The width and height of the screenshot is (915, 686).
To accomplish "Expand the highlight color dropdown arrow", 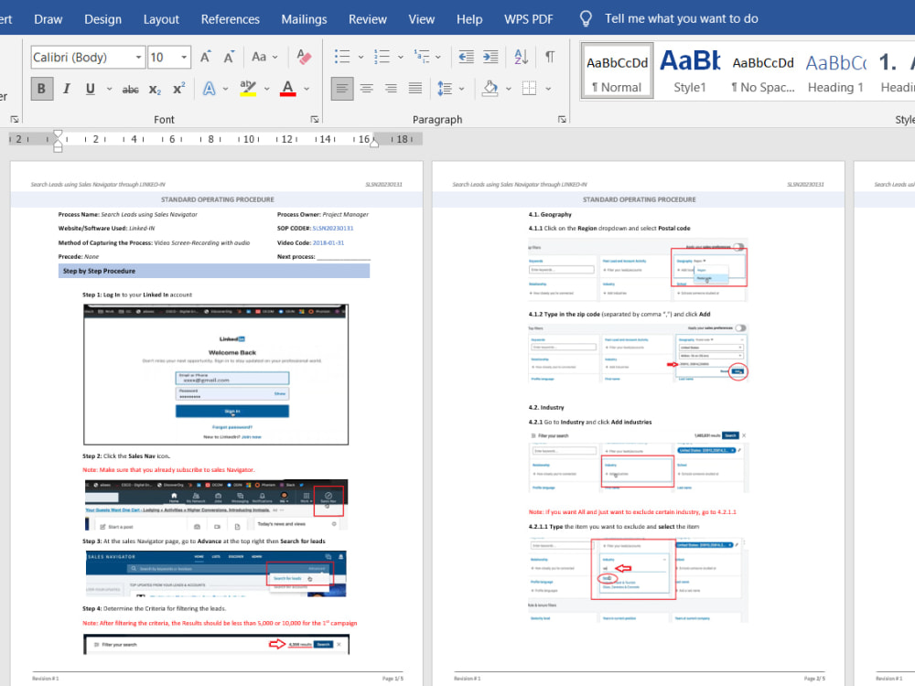I will 266,89.
